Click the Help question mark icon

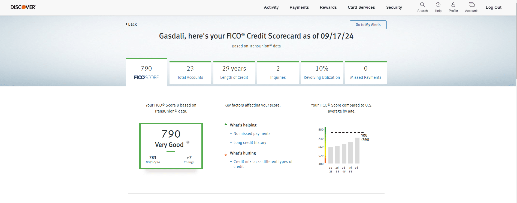pyautogui.click(x=438, y=5)
